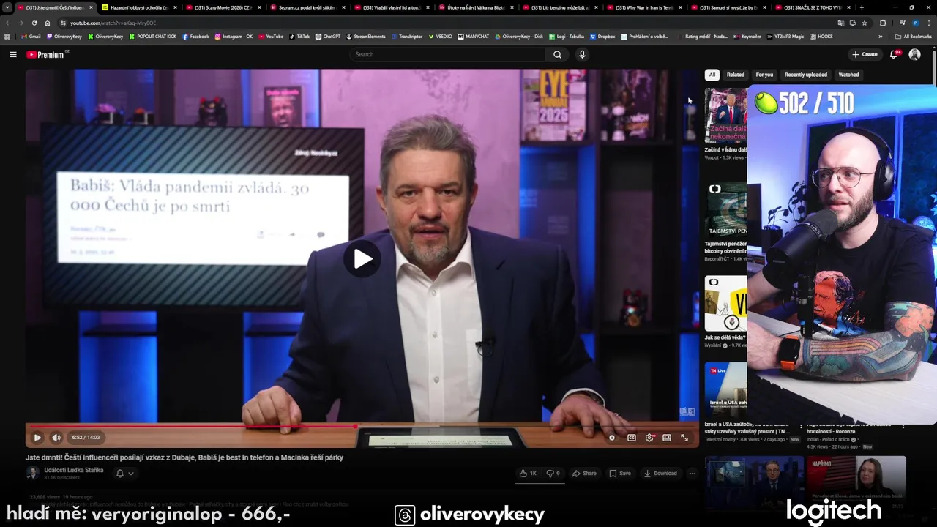Open the Jak se dělá věda recommended video

(726, 303)
